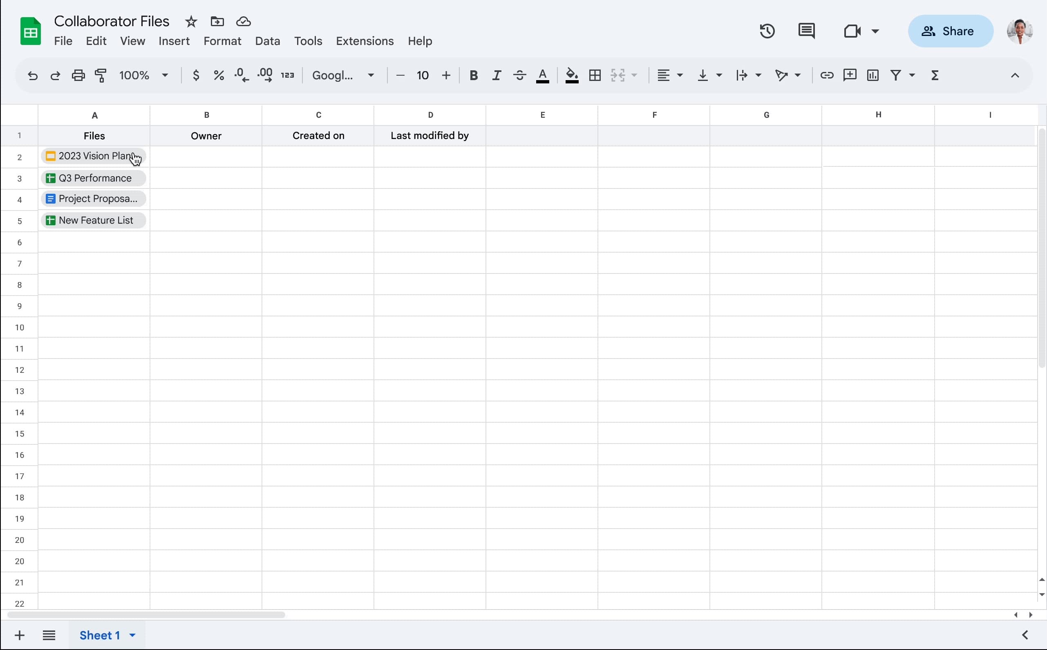Click the borders grid icon
Viewport: 1047px width, 650px height.
595,75
